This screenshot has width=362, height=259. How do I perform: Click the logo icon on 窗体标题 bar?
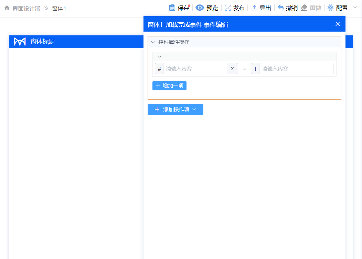tap(19, 42)
